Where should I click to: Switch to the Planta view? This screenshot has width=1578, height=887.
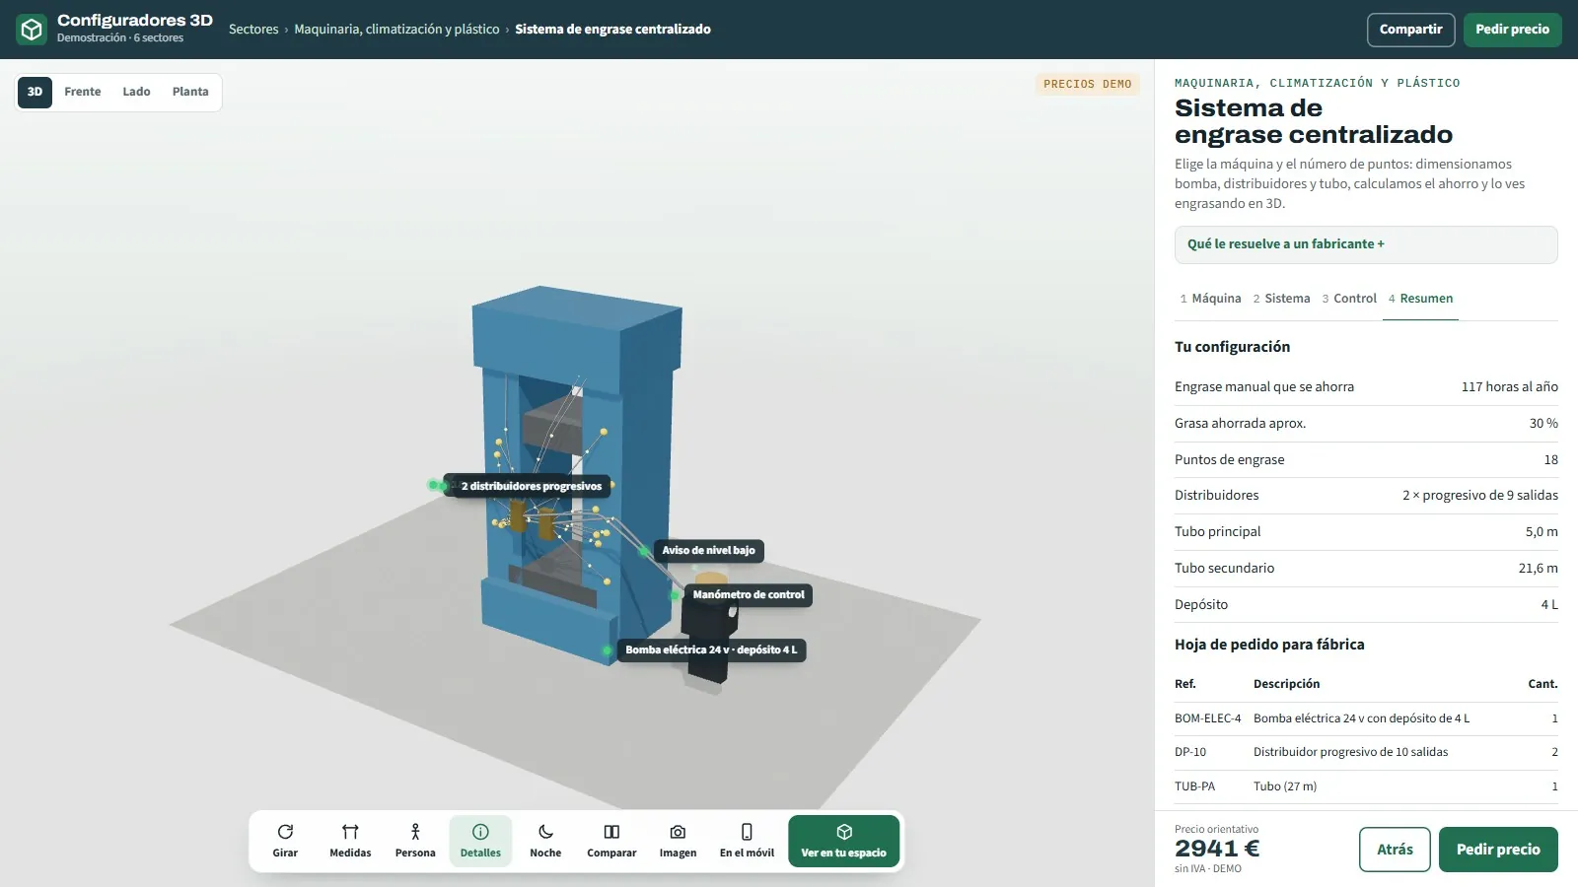point(190,92)
